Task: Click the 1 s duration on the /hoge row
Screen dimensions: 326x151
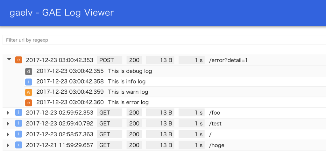Action: click(191, 145)
